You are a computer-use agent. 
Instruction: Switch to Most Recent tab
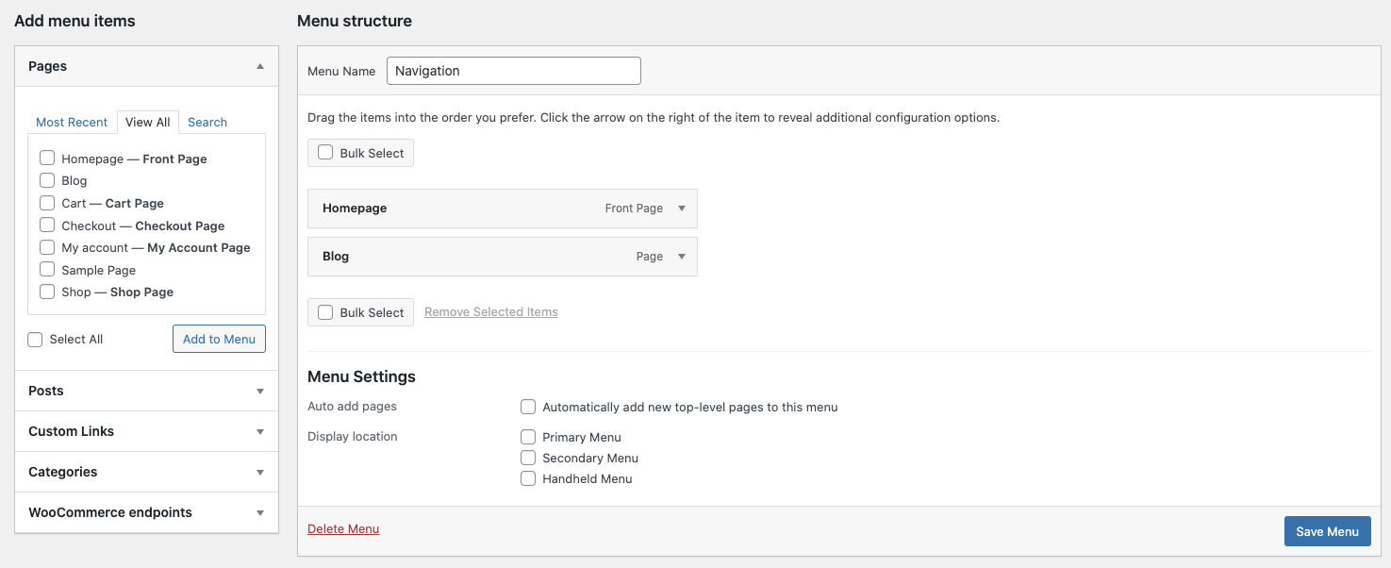tap(72, 122)
